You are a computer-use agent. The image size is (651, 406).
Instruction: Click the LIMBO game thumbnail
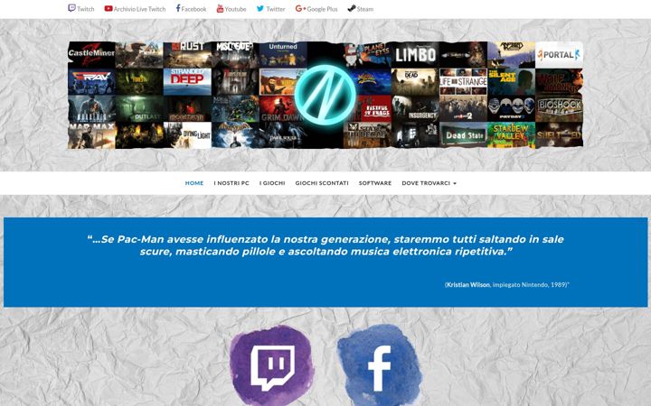415,55
